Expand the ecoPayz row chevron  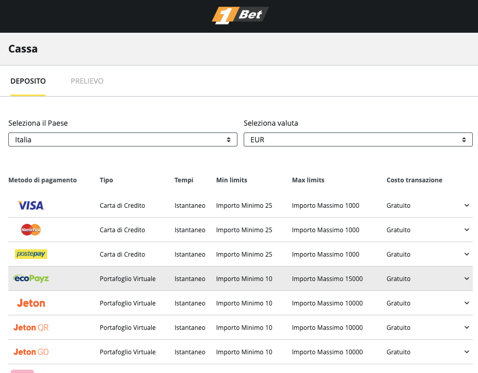pos(467,278)
